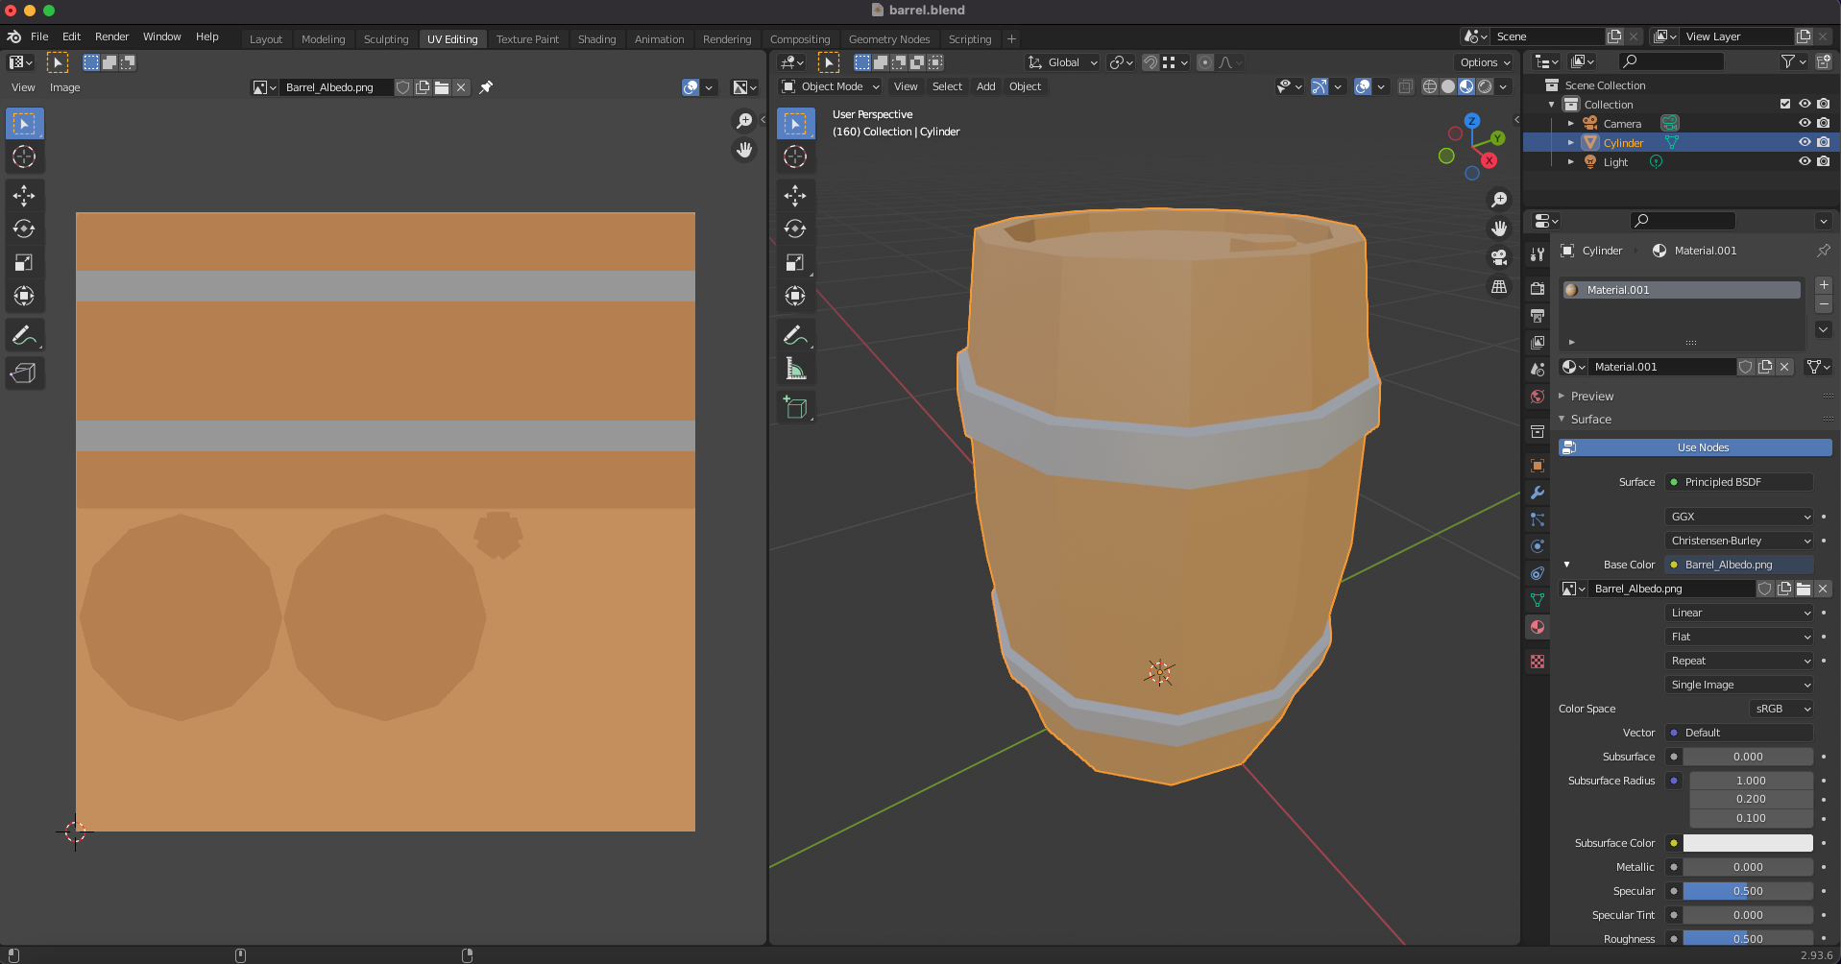Viewport: 1841px width, 964px height.
Task: Toggle camera view icon in viewport
Action: tap(1498, 257)
